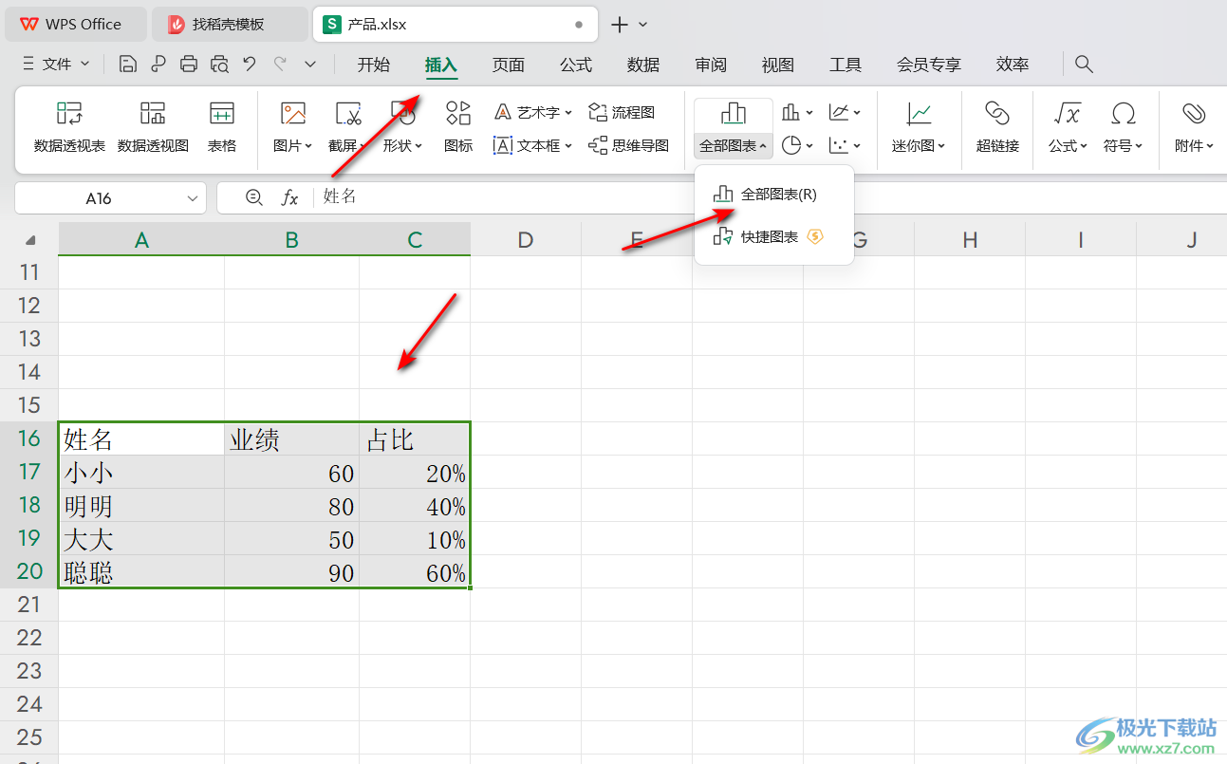Expand the Name Box dropdown arrow
The width and height of the screenshot is (1227, 764).
point(193,198)
